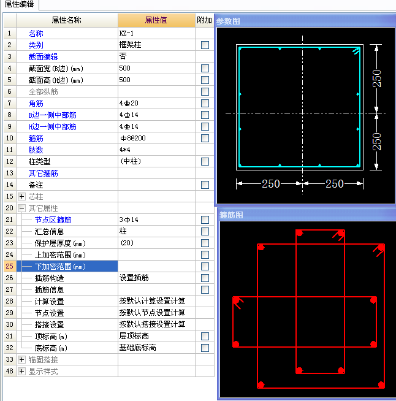The height and width of the screenshot is (401, 396).
Task: Click the 顶标高 value 层顶标高
Action: (134, 336)
